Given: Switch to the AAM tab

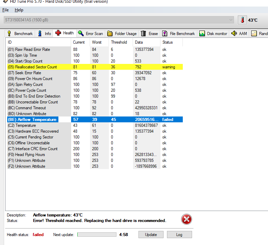Looking at the screenshot, I should pyautogui.click(x=239, y=34).
